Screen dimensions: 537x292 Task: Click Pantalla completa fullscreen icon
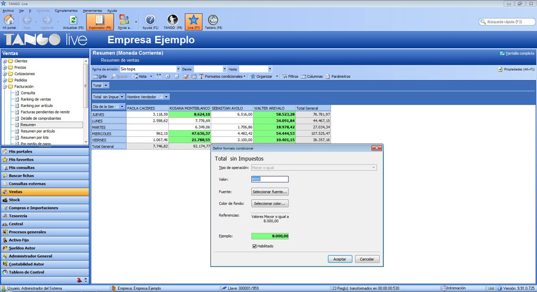pos(502,53)
